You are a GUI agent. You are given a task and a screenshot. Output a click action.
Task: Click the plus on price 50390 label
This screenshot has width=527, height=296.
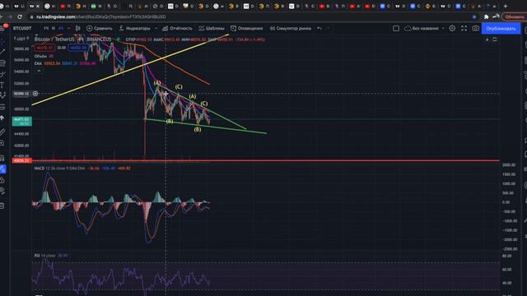coord(35,94)
